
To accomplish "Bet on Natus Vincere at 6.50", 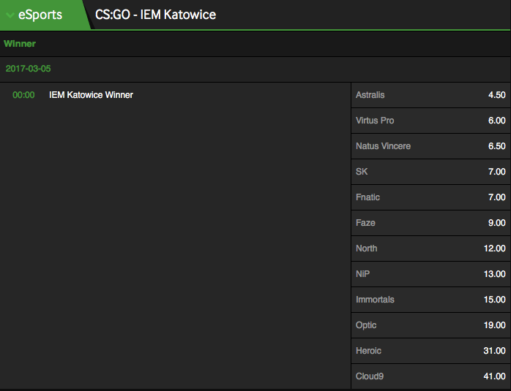I will (x=430, y=146).
